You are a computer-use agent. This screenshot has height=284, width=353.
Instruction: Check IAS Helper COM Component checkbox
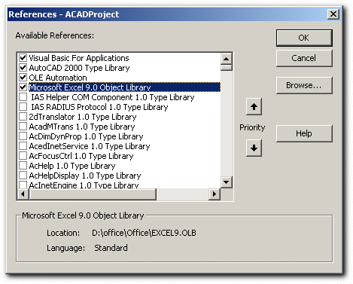pyautogui.click(x=23, y=97)
